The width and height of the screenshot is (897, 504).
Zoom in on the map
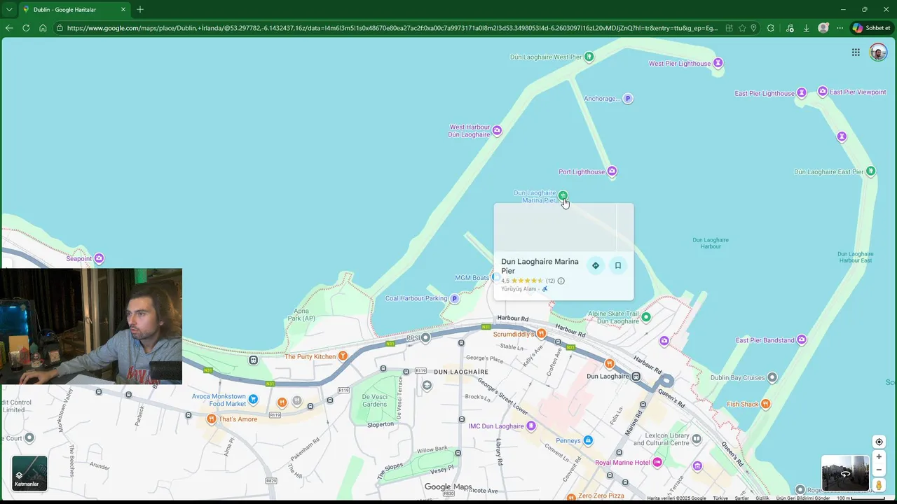[x=879, y=457]
